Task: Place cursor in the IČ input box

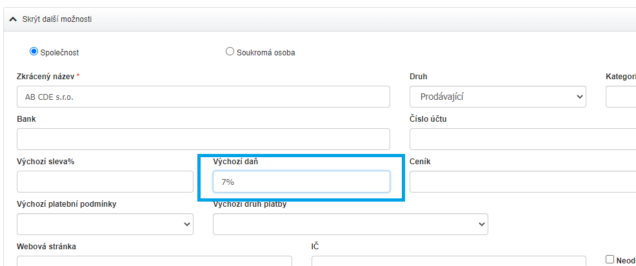Action: pos(448,261)
